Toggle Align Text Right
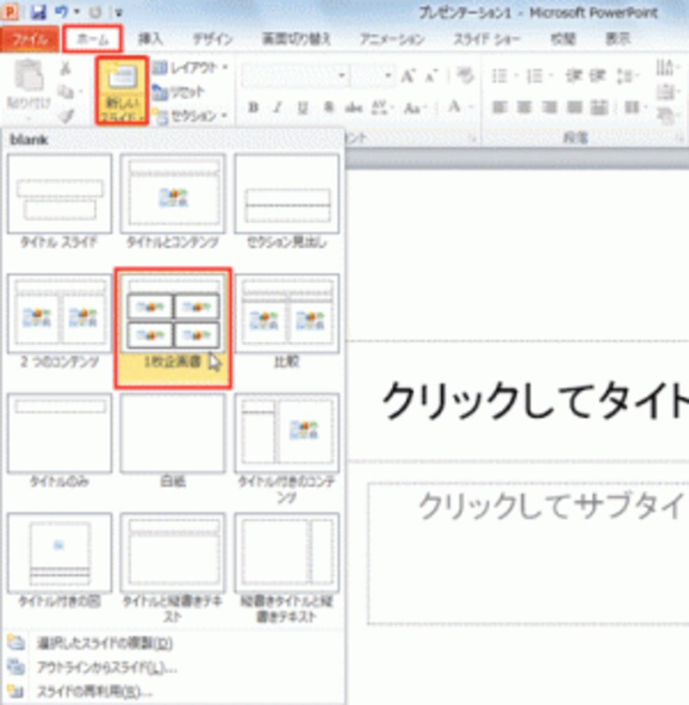Image resolution: width=689 pixels, height=705 pixels. pyautogui.click(x=549, y=108)
